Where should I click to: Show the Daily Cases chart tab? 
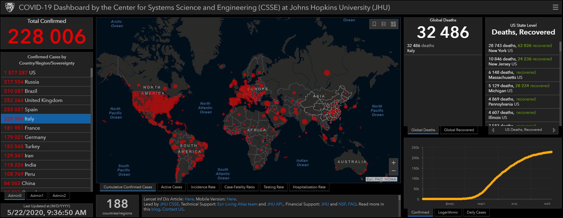pyautogui.click(x=476, y=212)
